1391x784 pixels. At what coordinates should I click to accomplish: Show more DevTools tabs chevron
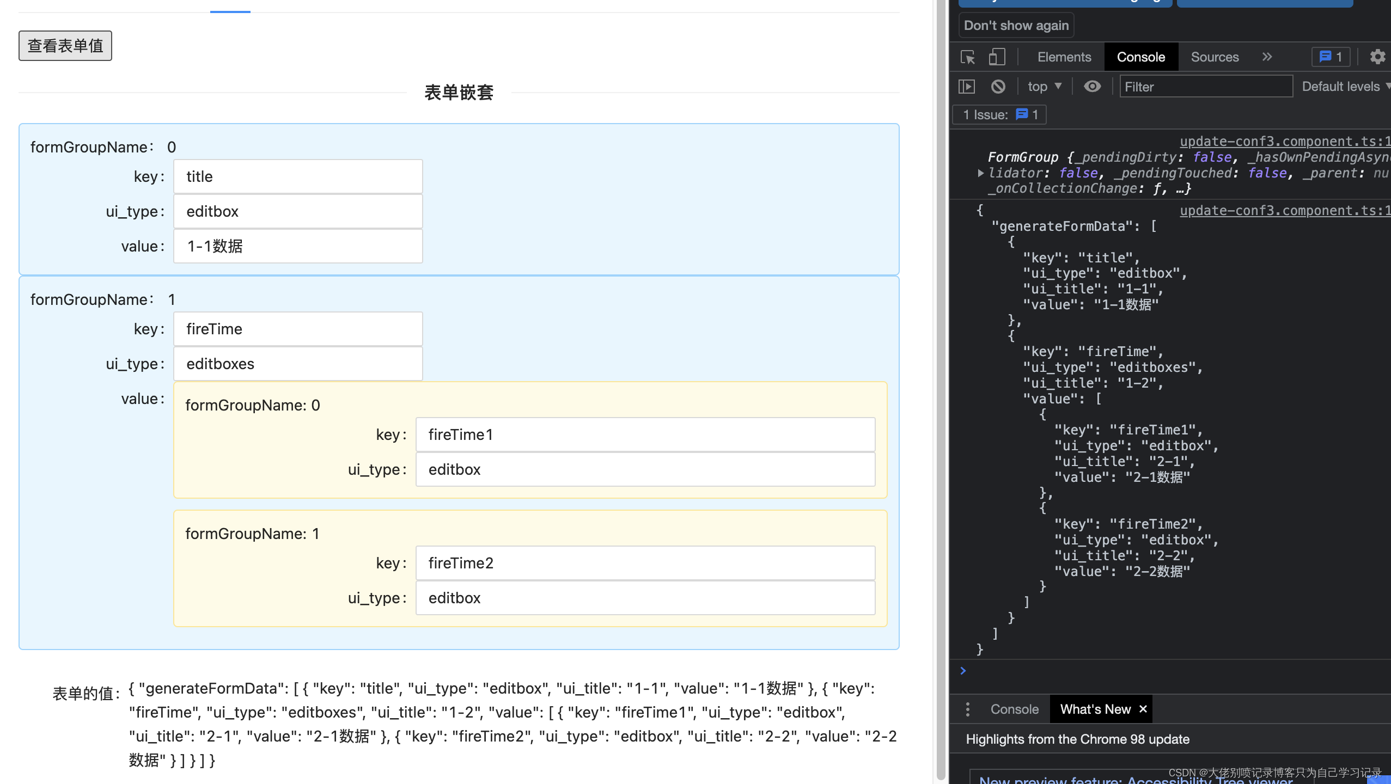pyautogui.click(x=1267, y=57)
